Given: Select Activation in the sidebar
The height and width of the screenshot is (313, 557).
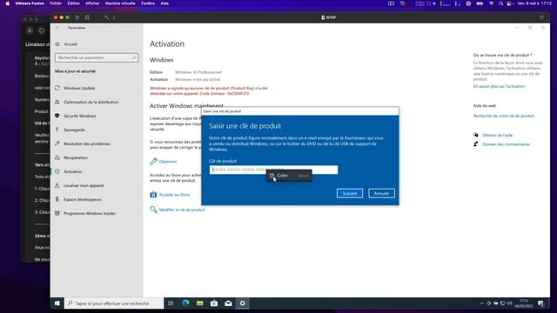Looking at the screenshot, I should [x=72, y=171].
